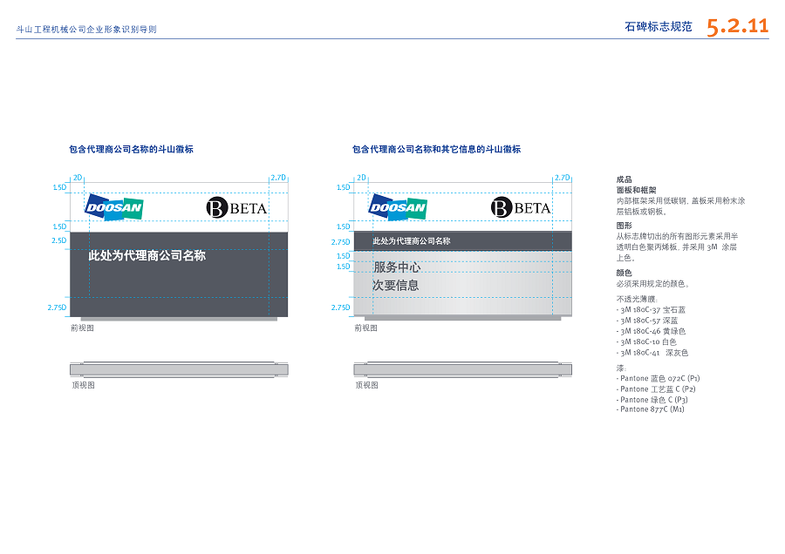Click the 不透光薄膜: label
Viewport: 785px width, 554px height.
(637, 299)
